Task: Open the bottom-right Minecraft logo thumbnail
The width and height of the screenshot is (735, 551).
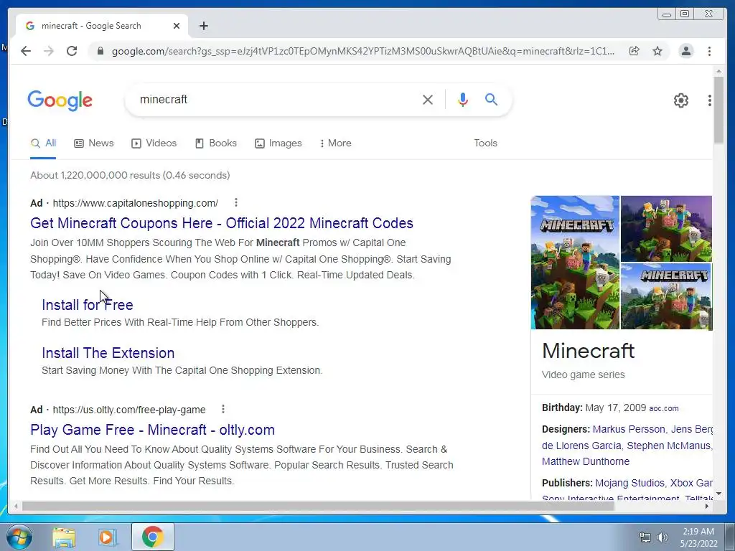Action: pos(666,296)
